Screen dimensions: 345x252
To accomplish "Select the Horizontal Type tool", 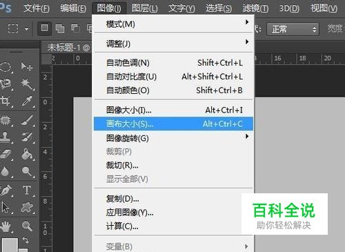I will (27, 191).
